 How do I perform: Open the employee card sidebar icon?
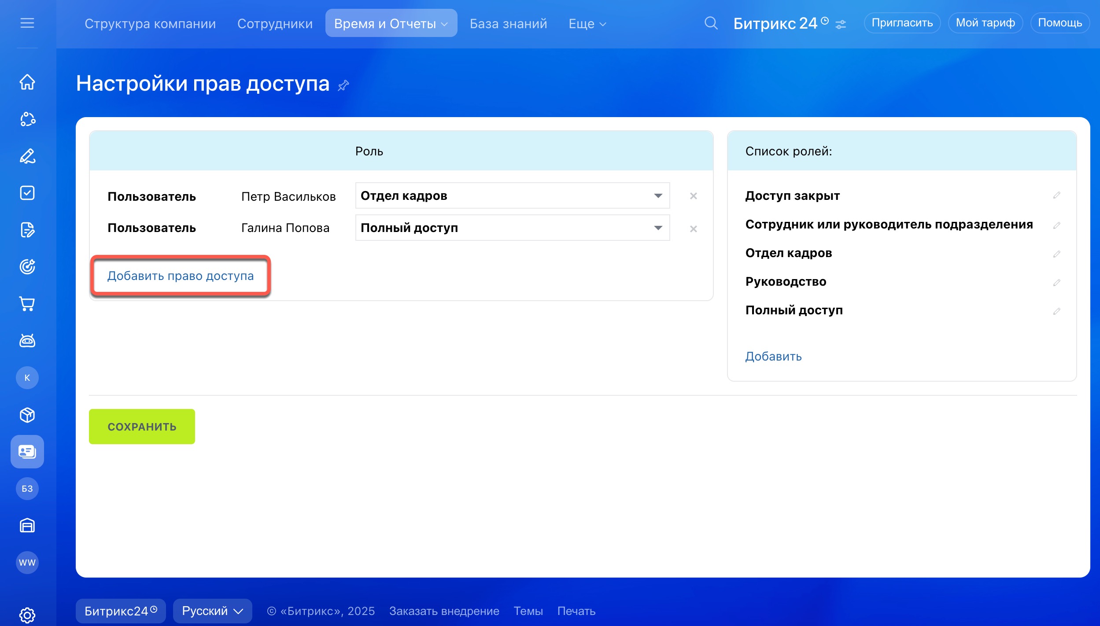[x=27, y=452]
